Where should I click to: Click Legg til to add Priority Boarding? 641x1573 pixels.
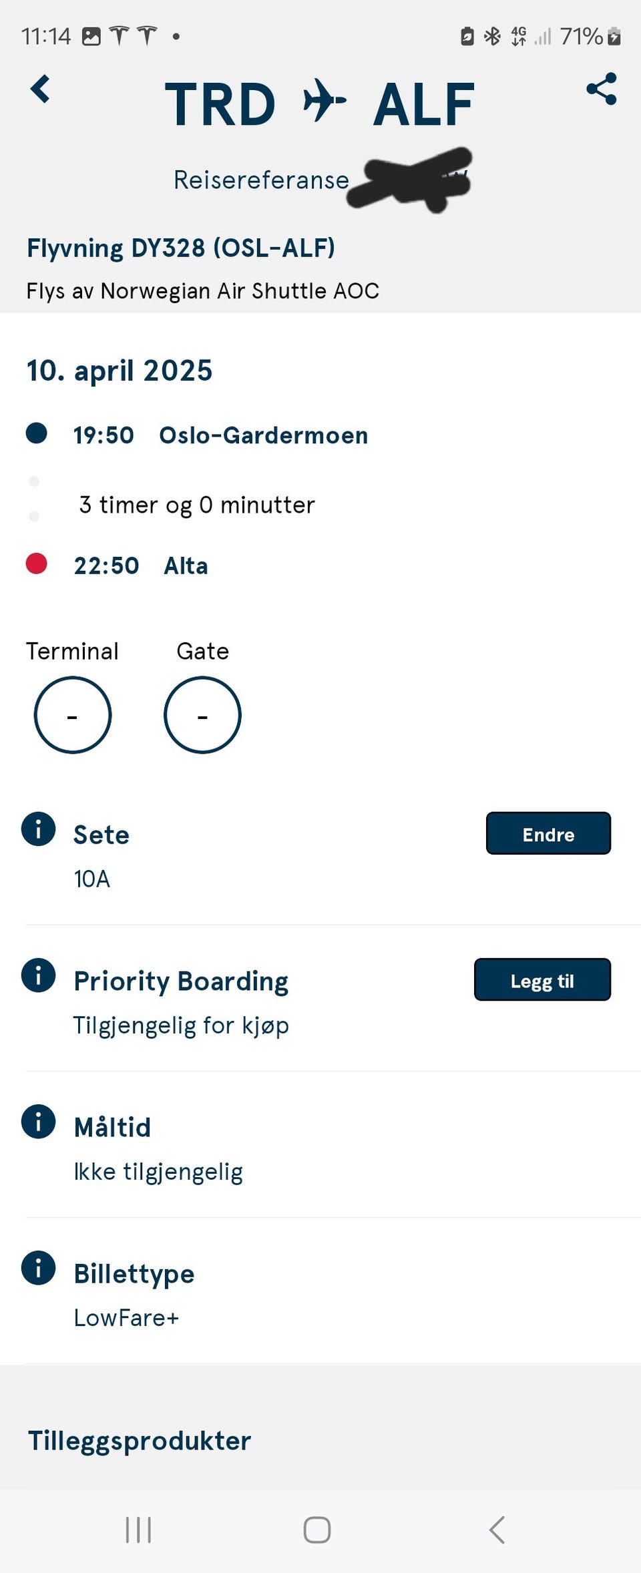pos(542,979)
